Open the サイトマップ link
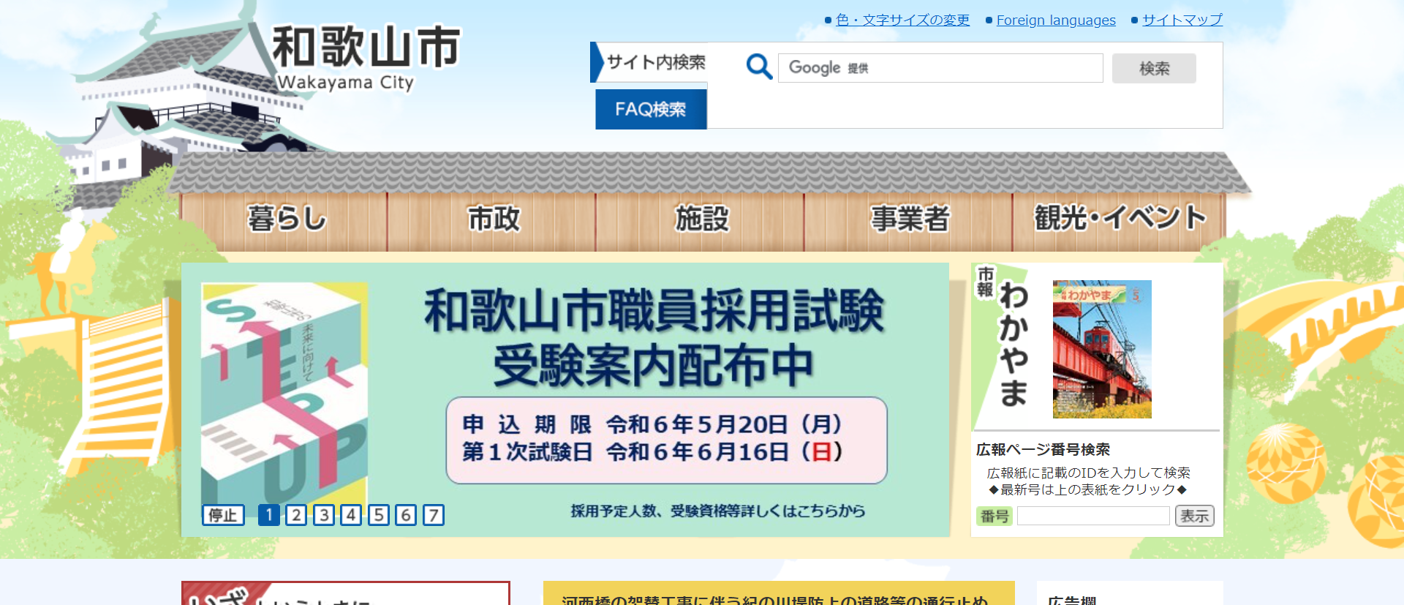1404x605 pixels. pos(1182,20)
